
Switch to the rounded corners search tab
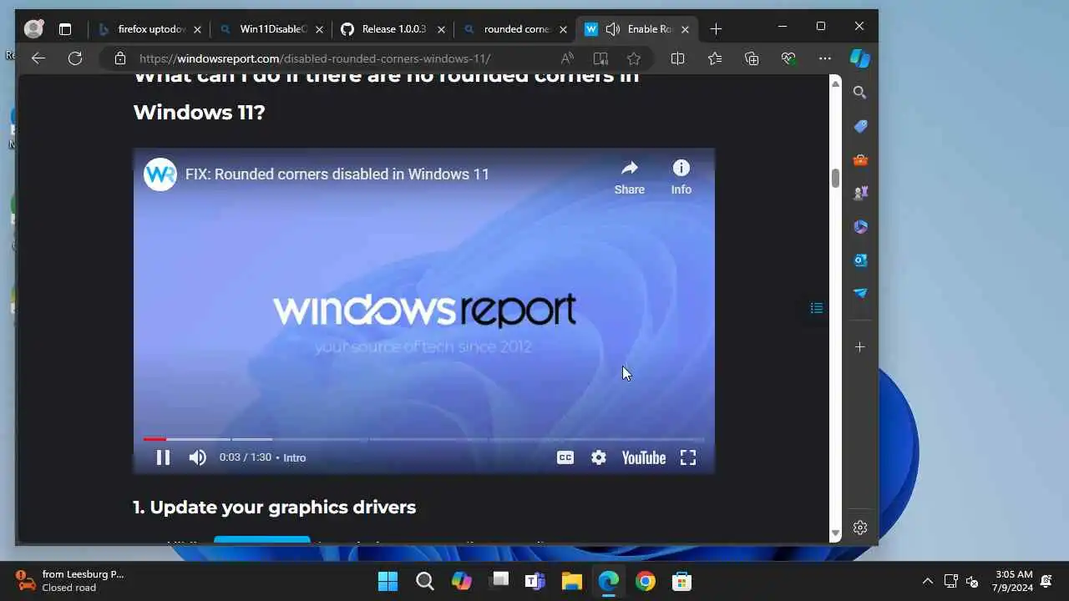click(x=515, y=29)
